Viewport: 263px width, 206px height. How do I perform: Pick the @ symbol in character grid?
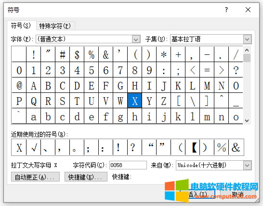pos(19,85)
